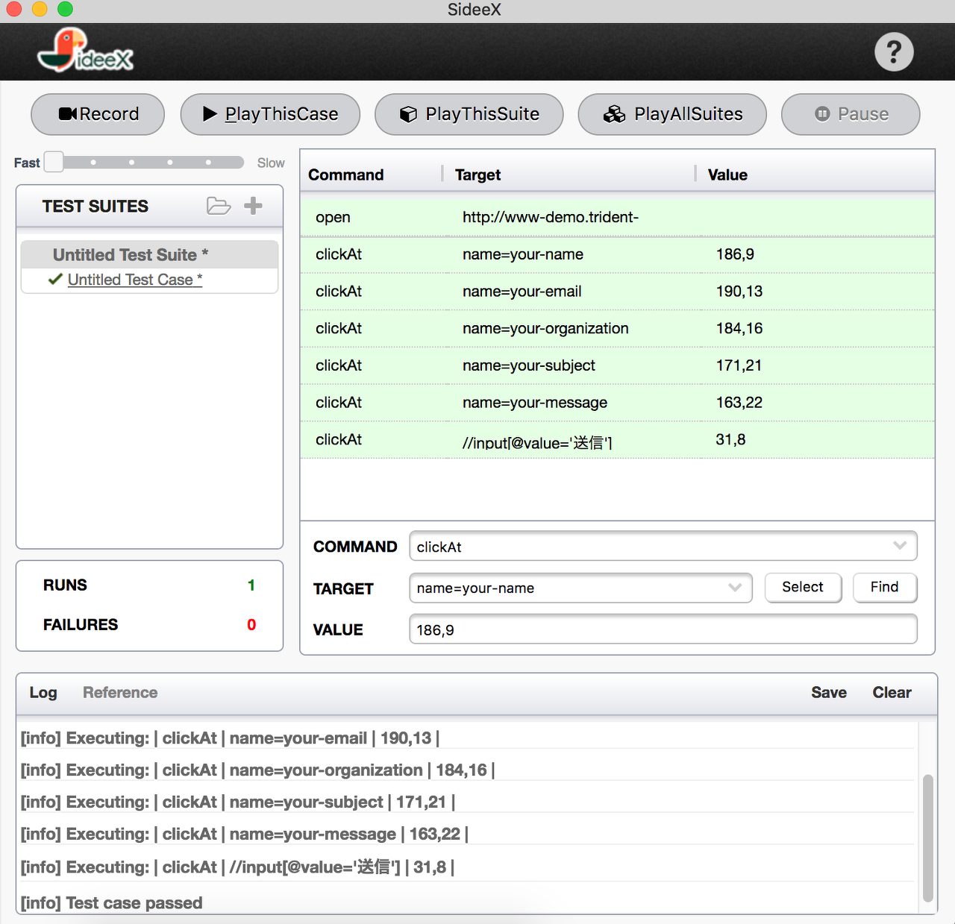This screenshot has height=924, width=955.
Task: Expand the COMMAND dropdown arrow
Action: pyautogui.click(x=899, y=546)
